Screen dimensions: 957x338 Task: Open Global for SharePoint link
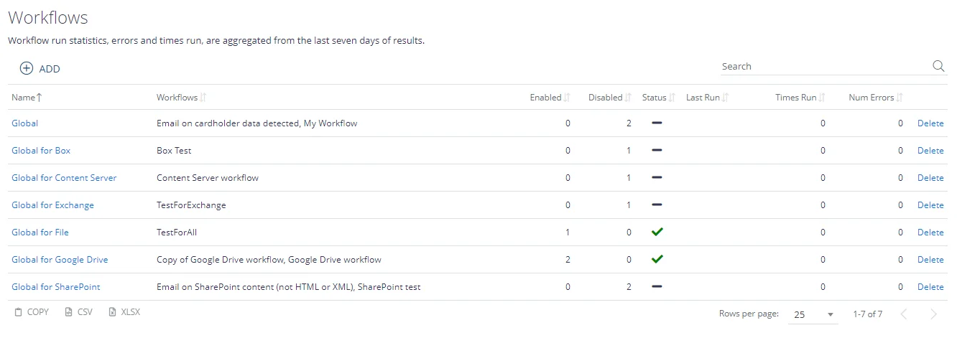(x=56, y=287)
